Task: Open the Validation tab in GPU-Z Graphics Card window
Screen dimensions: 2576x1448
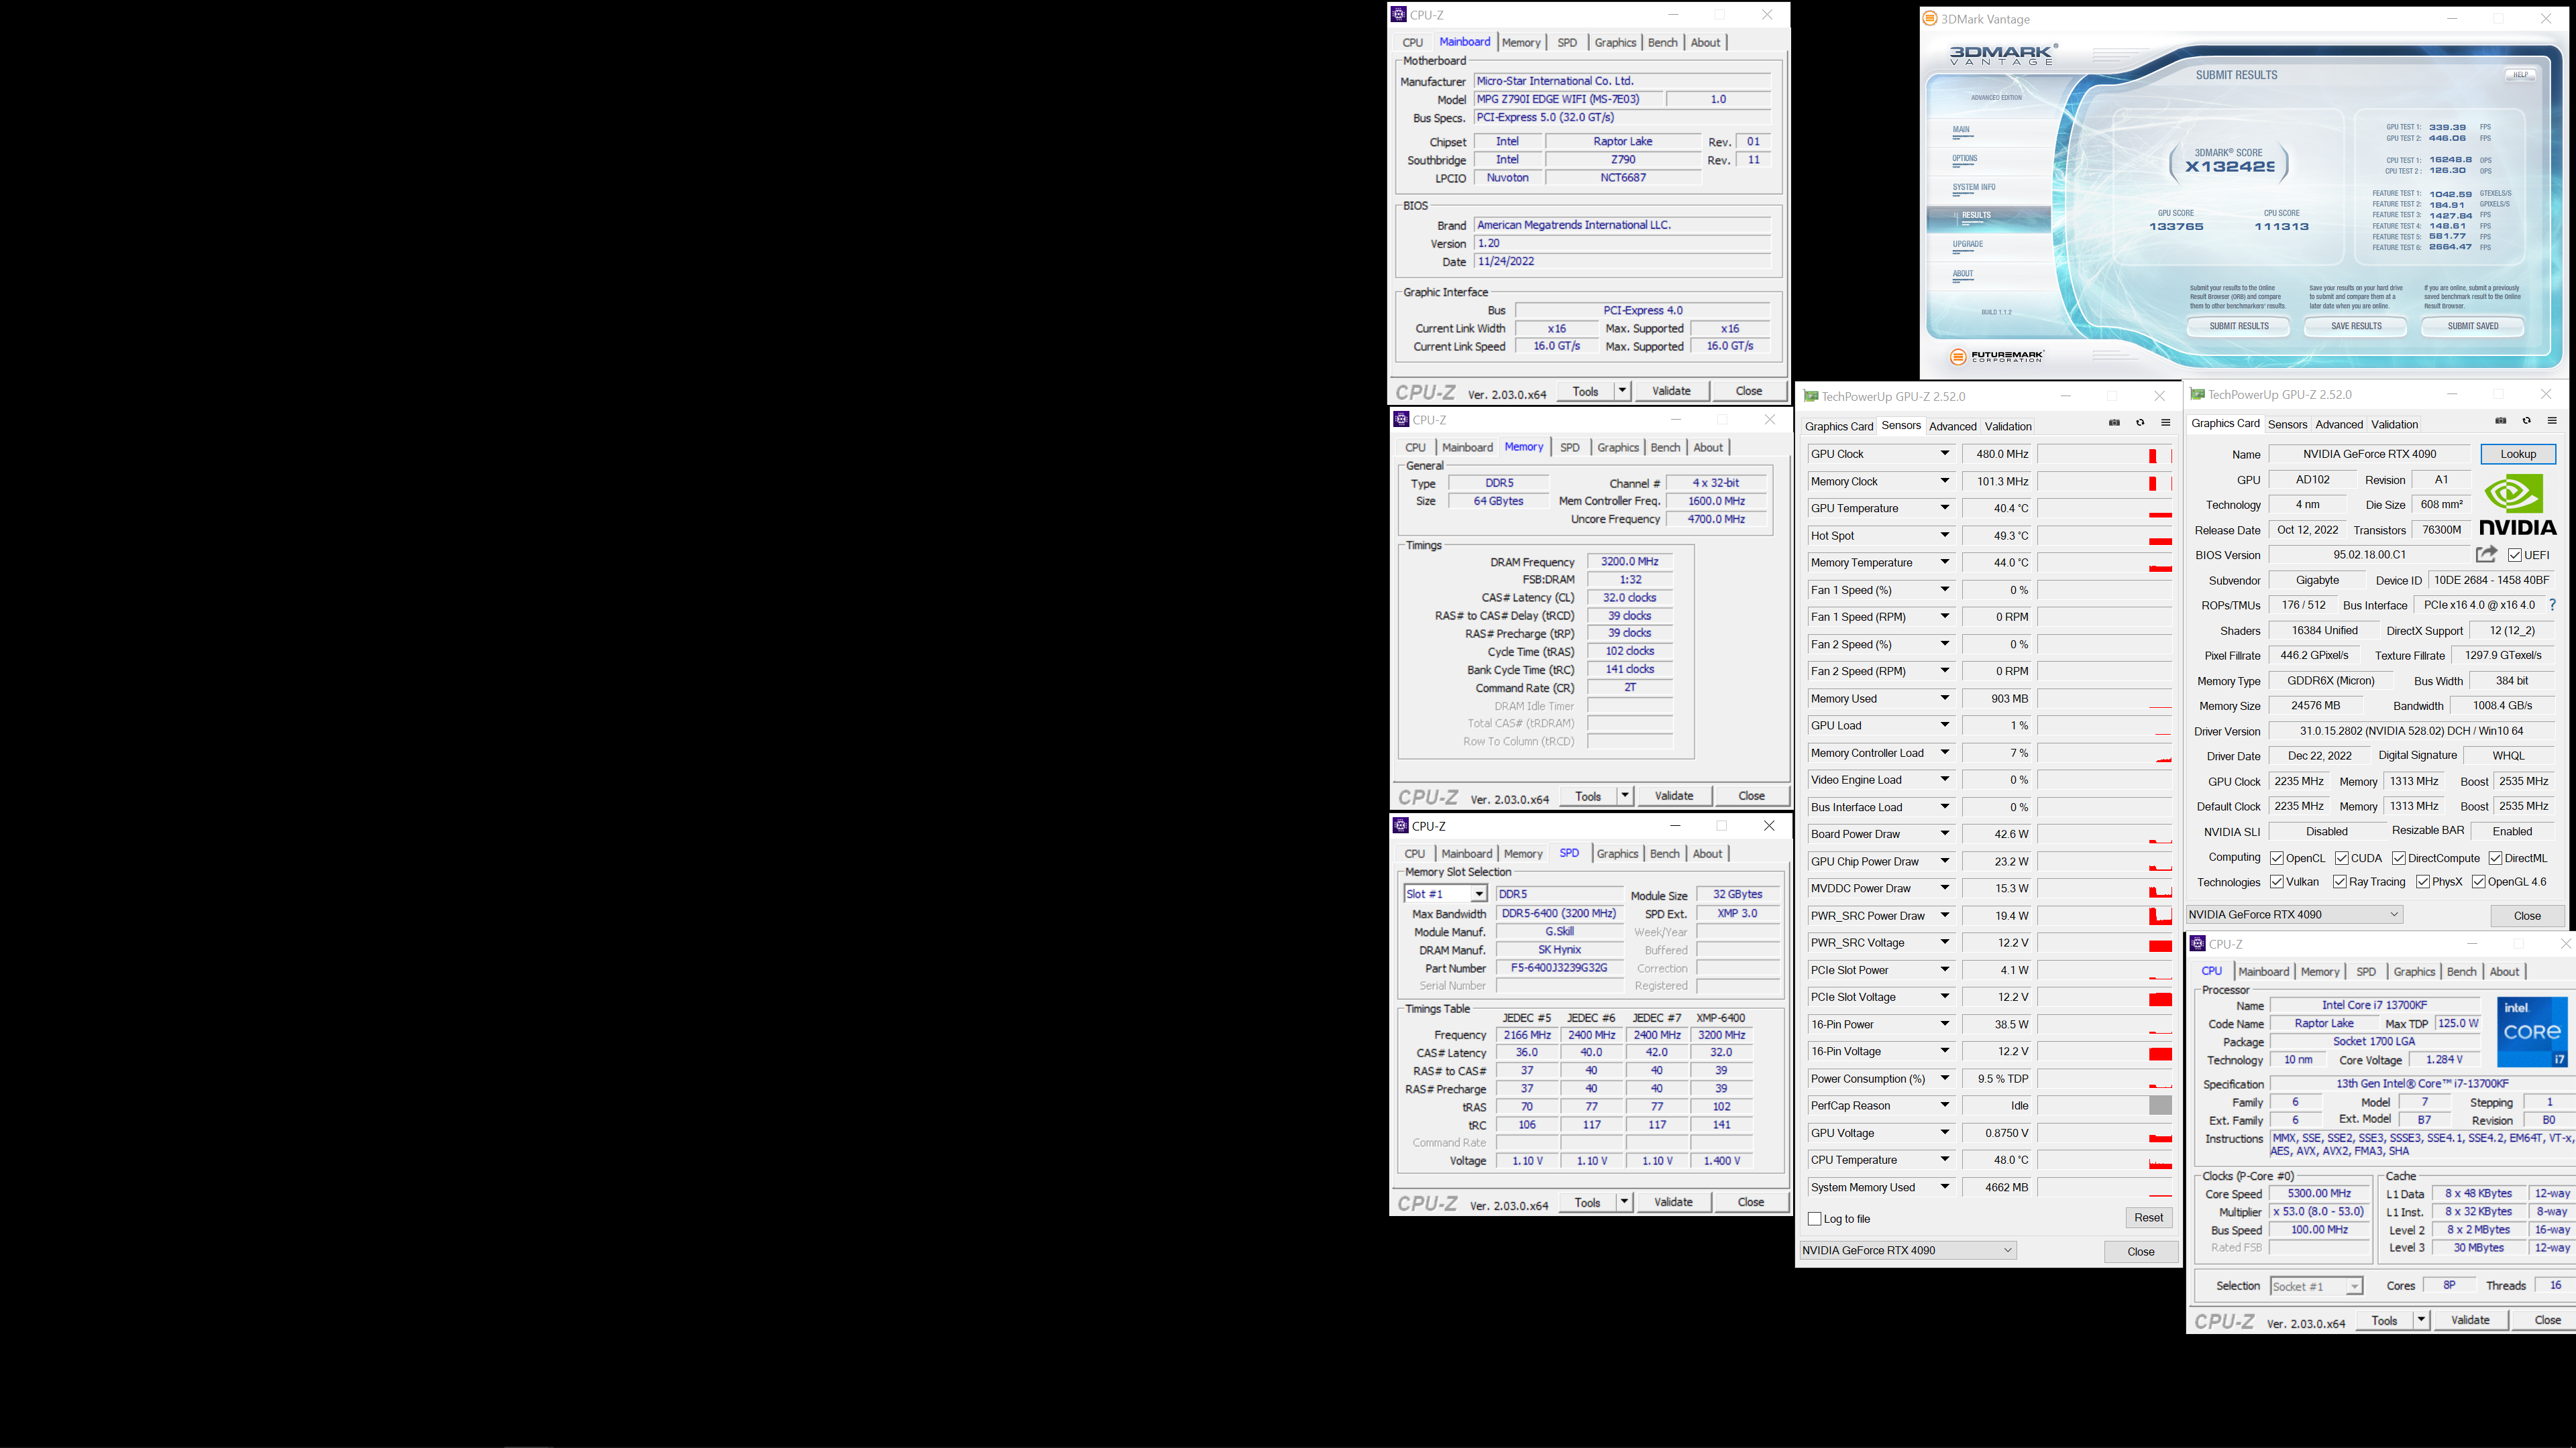Action: 2394,425
